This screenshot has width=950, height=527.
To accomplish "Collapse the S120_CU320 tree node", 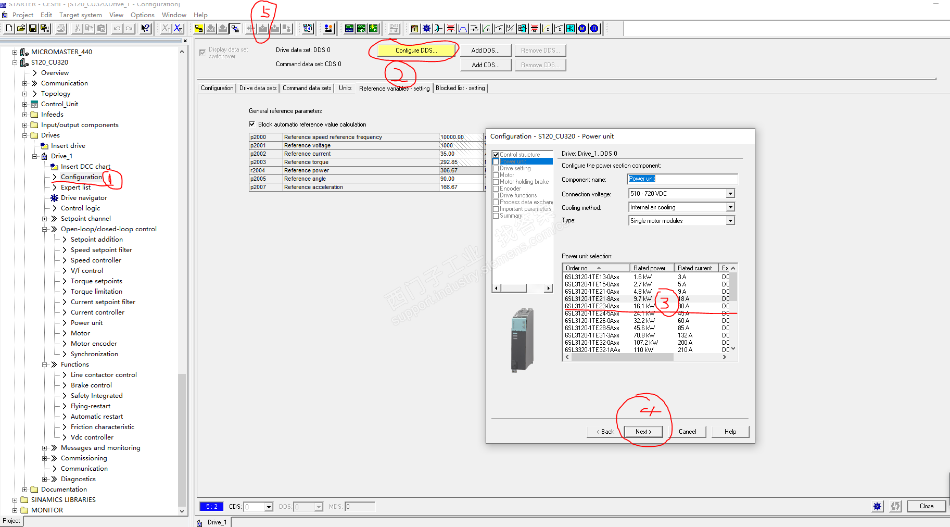I will pyautogui.click(x=15, y=62).
